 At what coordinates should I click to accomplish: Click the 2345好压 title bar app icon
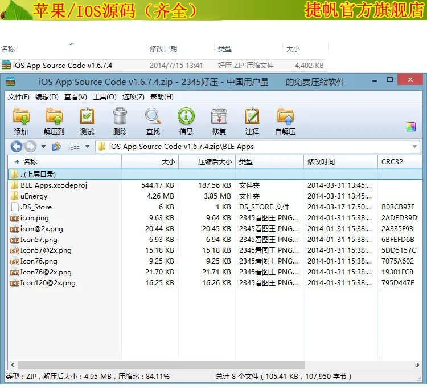10,82
